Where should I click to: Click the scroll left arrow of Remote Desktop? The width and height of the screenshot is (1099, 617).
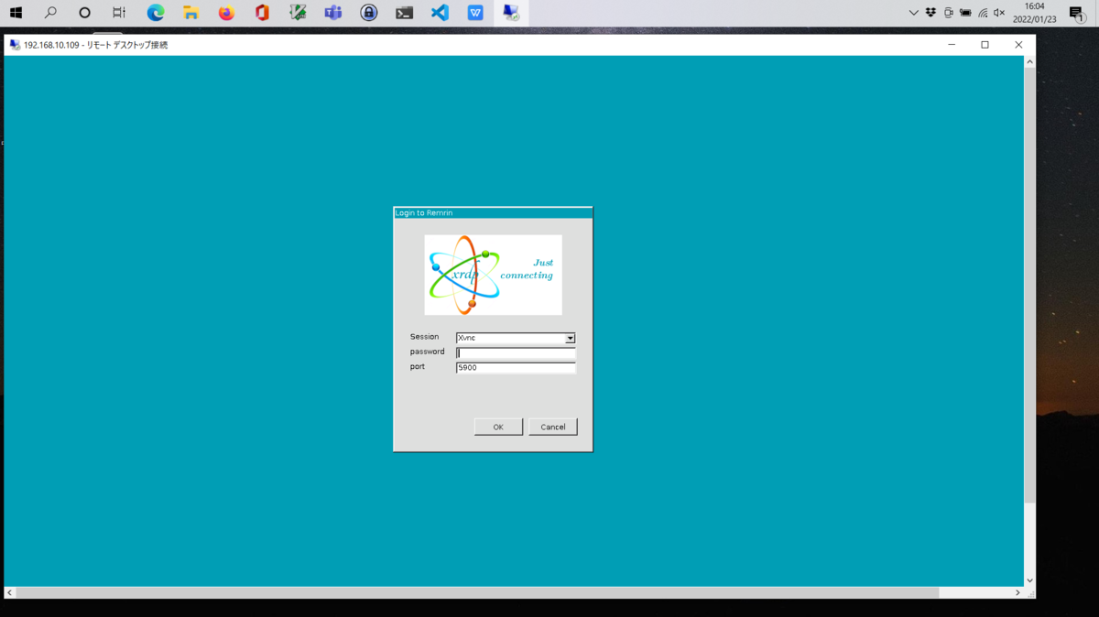(10, 592)
